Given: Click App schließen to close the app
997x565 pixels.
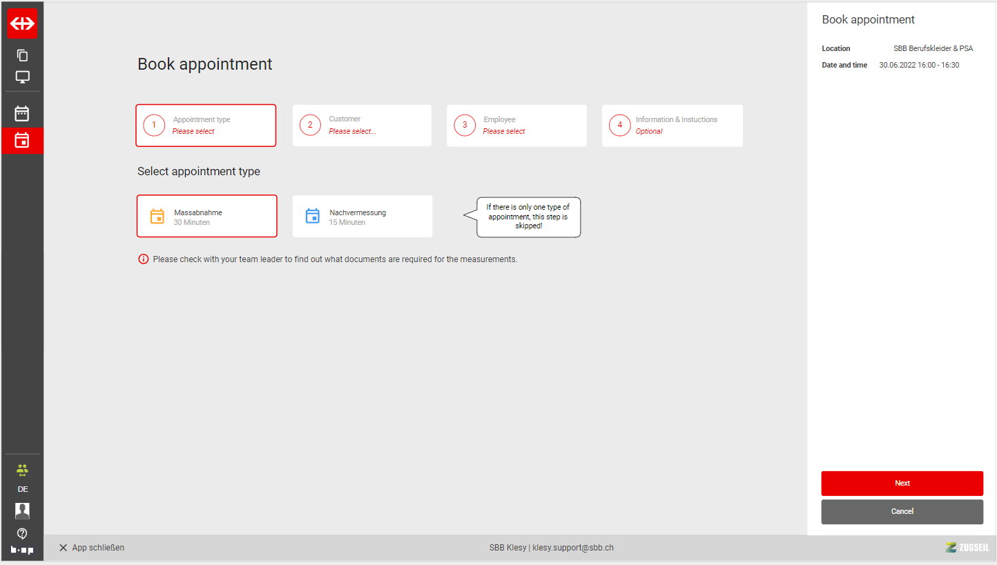Looking at the screenshot, I should point(92,548).
